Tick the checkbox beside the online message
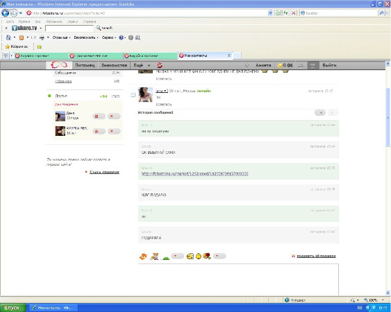The image size is (391, 312). coord(133,95)
